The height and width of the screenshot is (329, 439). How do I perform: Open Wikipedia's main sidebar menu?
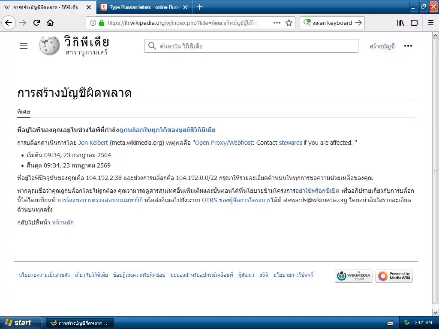[24, 46]
